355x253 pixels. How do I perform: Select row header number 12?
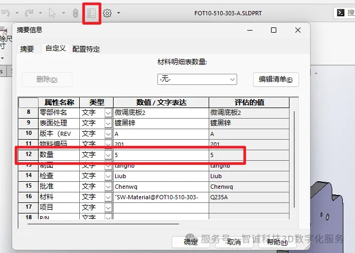pyautogui.click(x=29, y=155)
